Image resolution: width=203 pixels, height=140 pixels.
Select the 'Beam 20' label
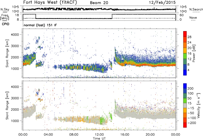pyautogui.click(x=99, y=3)
